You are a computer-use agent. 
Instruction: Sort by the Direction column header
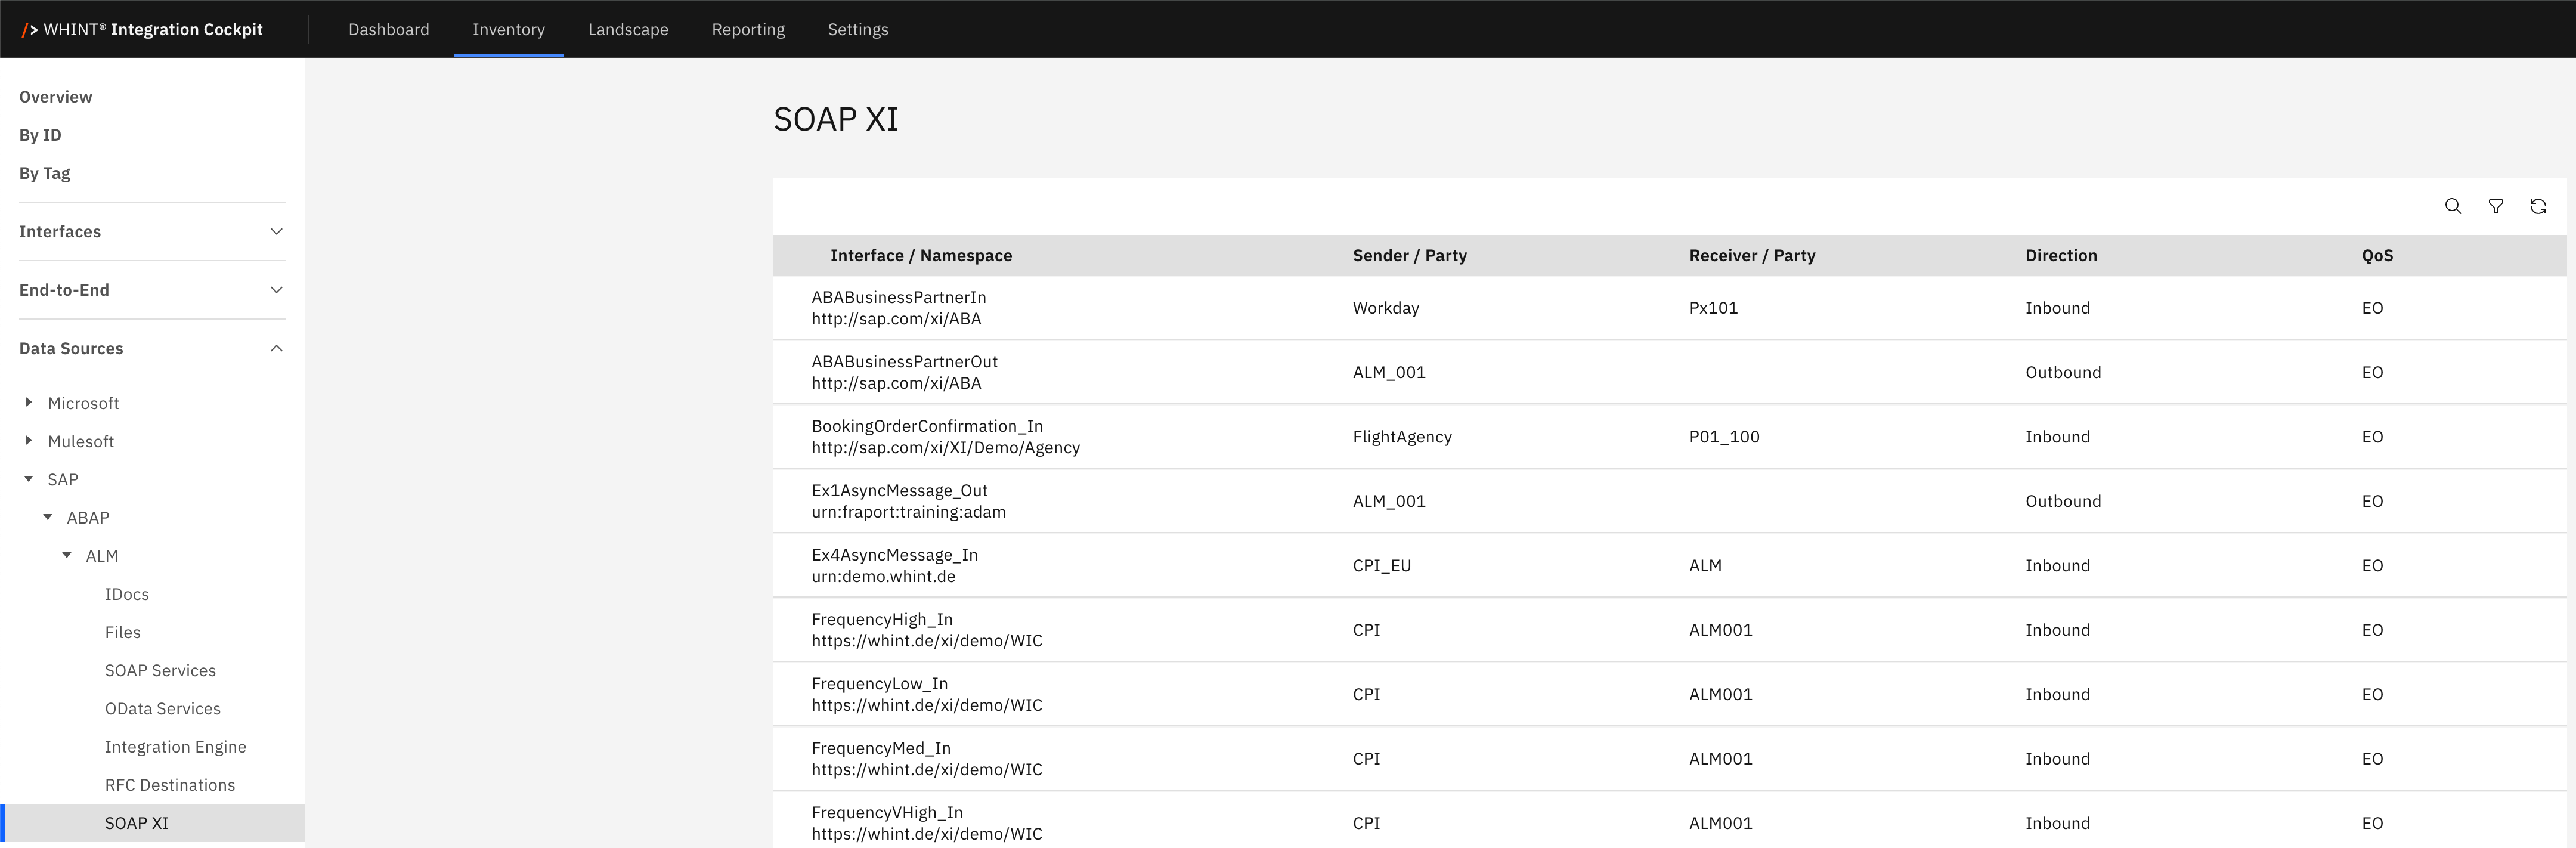coord(2060,255)
